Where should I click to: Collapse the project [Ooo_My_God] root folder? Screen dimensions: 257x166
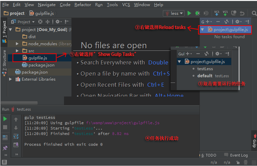(x=10, y=30)
